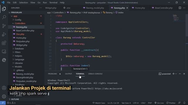Close the terminal panel
Viewport: 188px width, 105px height.
click(184, 74)
